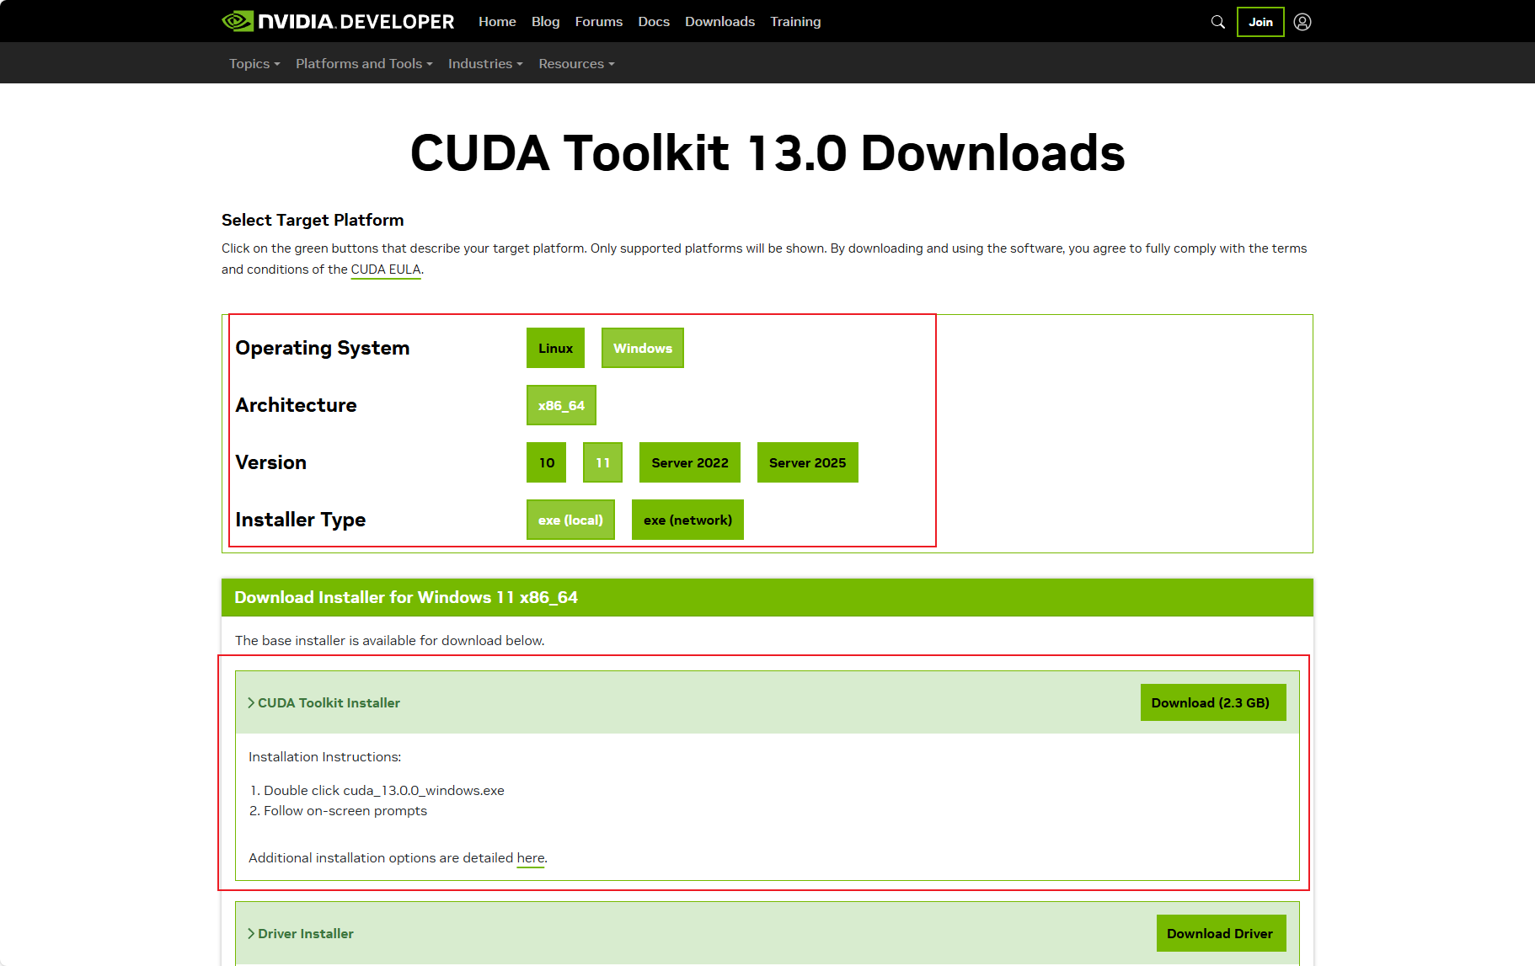This screenshot has width=1535, height=966.
Task: Select Windows version 11
Action: (602, 462)
